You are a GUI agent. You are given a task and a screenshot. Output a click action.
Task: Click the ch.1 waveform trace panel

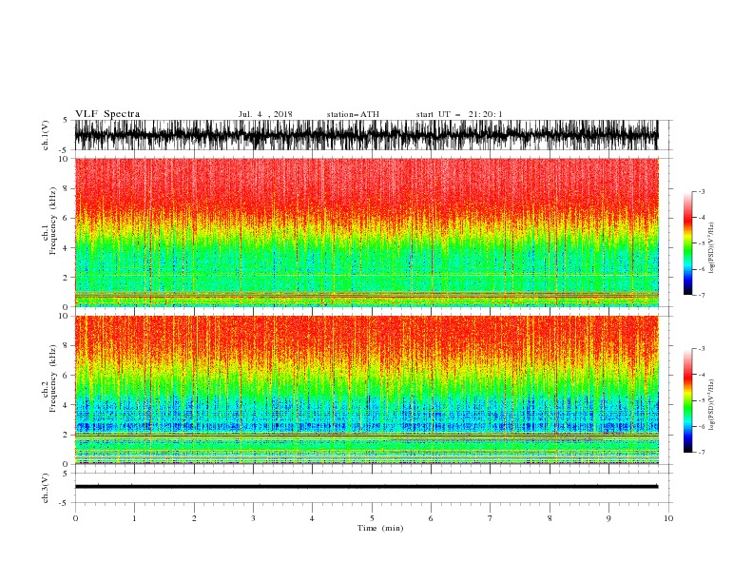(366, 135)
